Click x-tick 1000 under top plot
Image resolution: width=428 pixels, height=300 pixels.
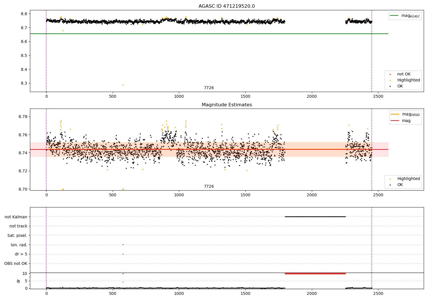coord(179,96)
